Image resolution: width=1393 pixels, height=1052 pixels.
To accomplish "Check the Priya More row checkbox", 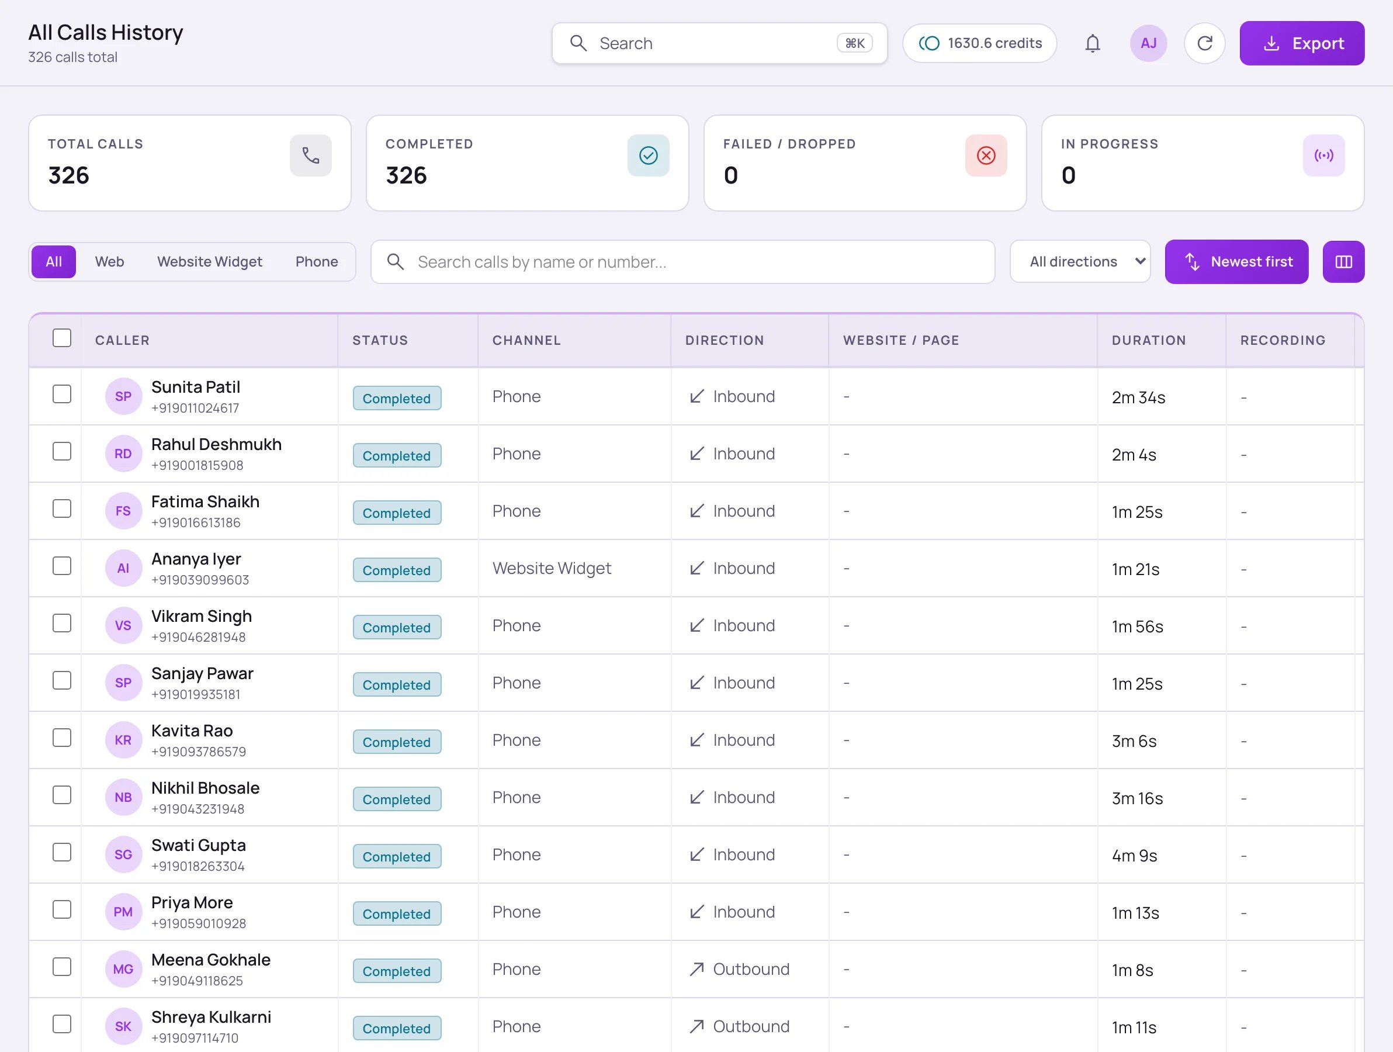I will tap(62, 910).
